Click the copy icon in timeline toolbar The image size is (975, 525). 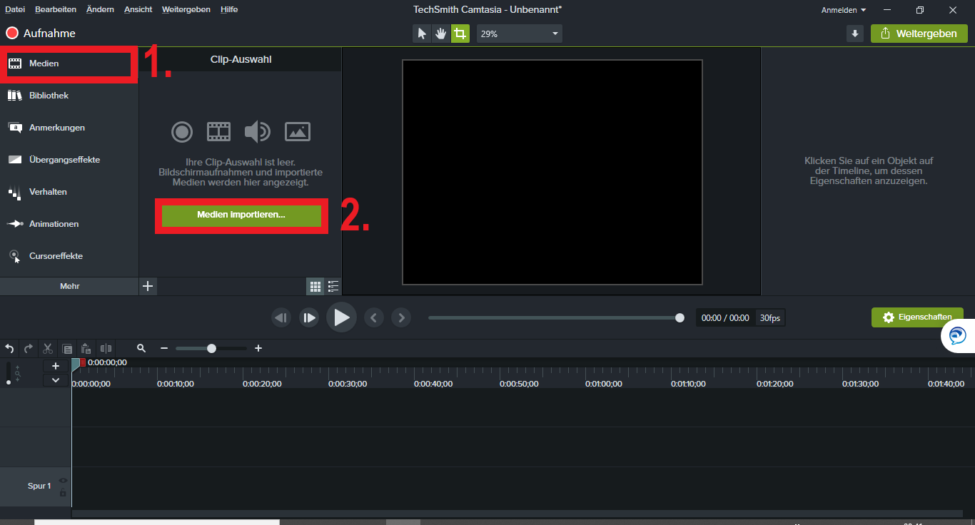pos(67,349)
